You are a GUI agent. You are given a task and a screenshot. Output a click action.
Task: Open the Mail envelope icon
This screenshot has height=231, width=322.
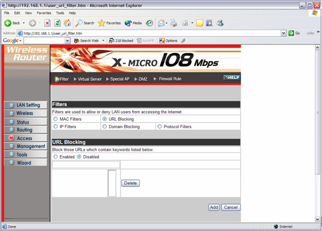[161, 23]
